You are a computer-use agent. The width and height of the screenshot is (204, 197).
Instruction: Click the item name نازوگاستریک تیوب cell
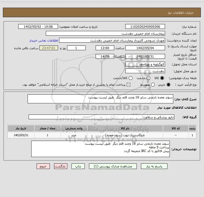(125, 135)
